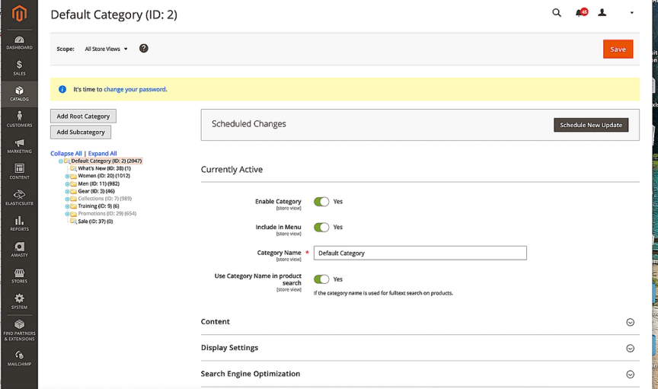Viewport: 658px width, 389px height.
Task: Expand the Collections category tree node
Action: click(67, 199)
